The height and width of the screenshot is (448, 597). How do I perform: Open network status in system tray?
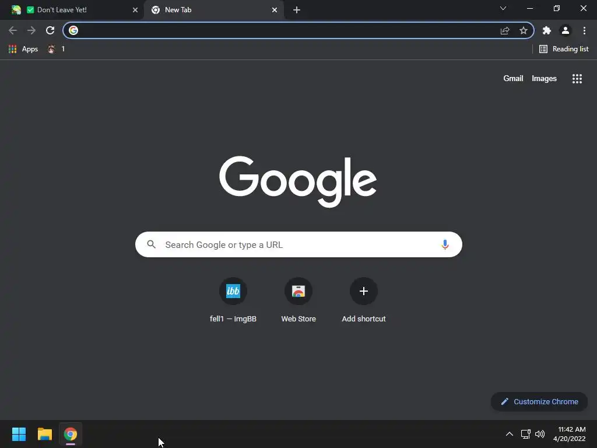pyautogui.click(x=525, y=434)
